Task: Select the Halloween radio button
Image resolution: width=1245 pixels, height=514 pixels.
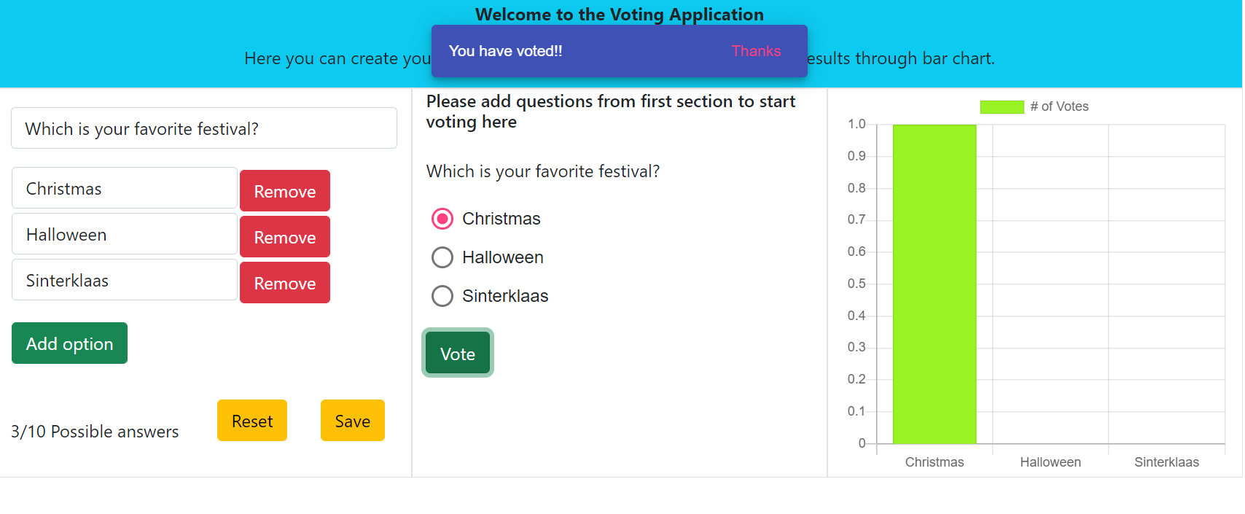Action: (442, 257)
